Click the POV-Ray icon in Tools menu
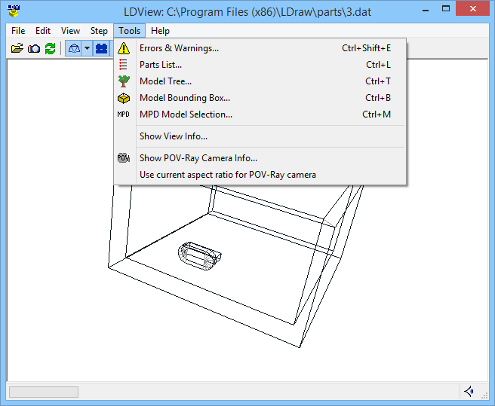Image resolution: width=495 pixels, height=406 pixels. (124, 158)
